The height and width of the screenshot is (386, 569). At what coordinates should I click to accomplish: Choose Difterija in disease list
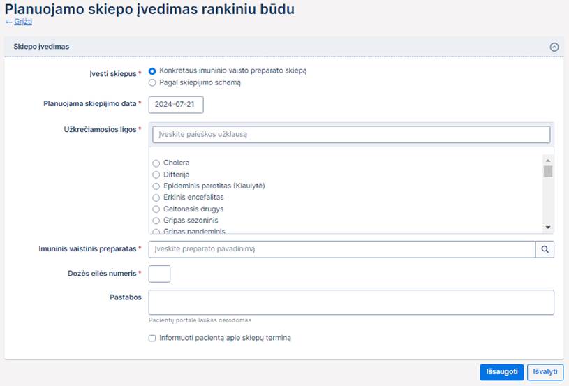pos(156,175)
